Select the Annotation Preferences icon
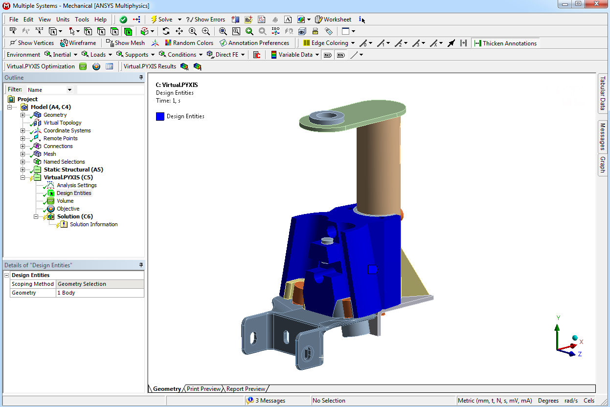The width and height of the screenshot is (610, 407). [254, 43]
